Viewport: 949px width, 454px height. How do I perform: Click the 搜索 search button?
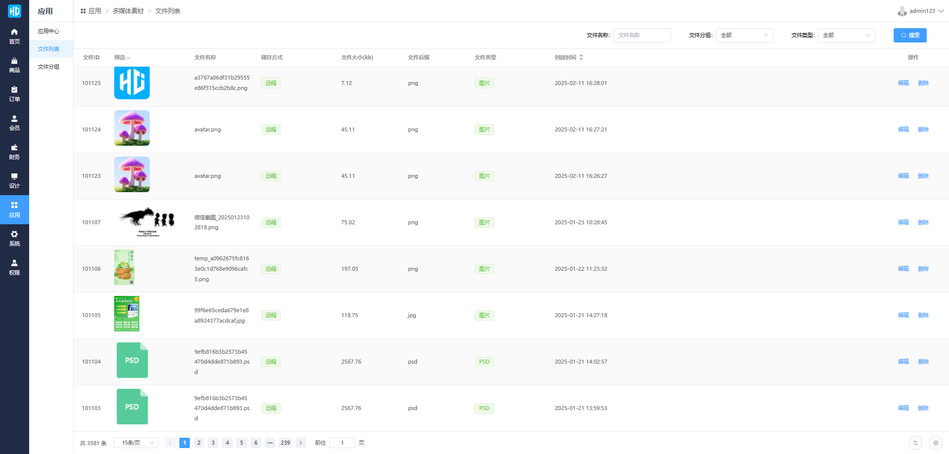pos(909,35)
